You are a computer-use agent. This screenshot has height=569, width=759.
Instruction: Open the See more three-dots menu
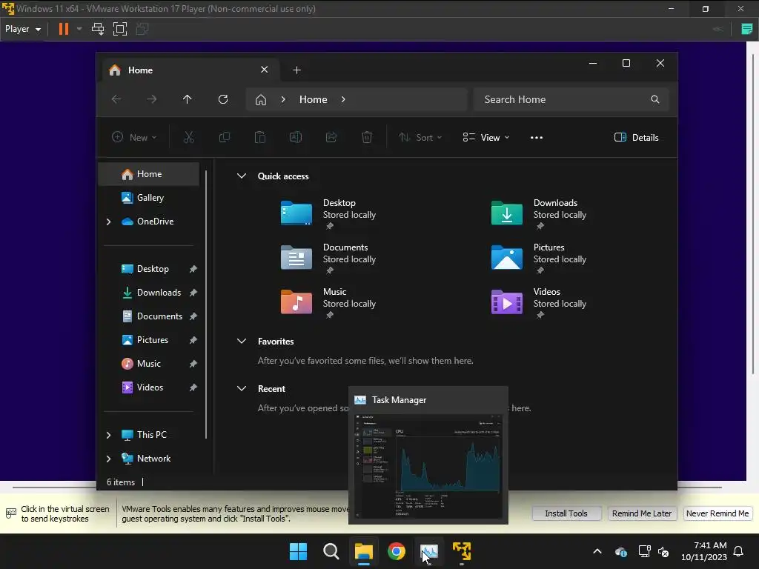pos(537,137)
